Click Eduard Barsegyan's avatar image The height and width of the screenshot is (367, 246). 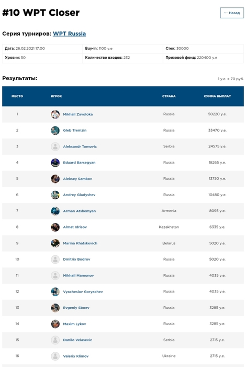[55, 163]
